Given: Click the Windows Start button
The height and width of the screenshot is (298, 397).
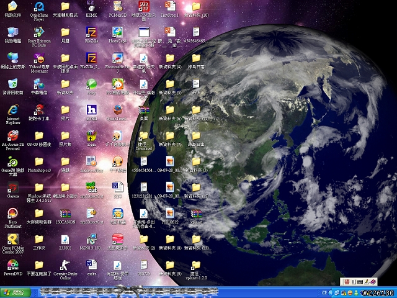Looking at the screenshot, I should (x=15, y=292).
